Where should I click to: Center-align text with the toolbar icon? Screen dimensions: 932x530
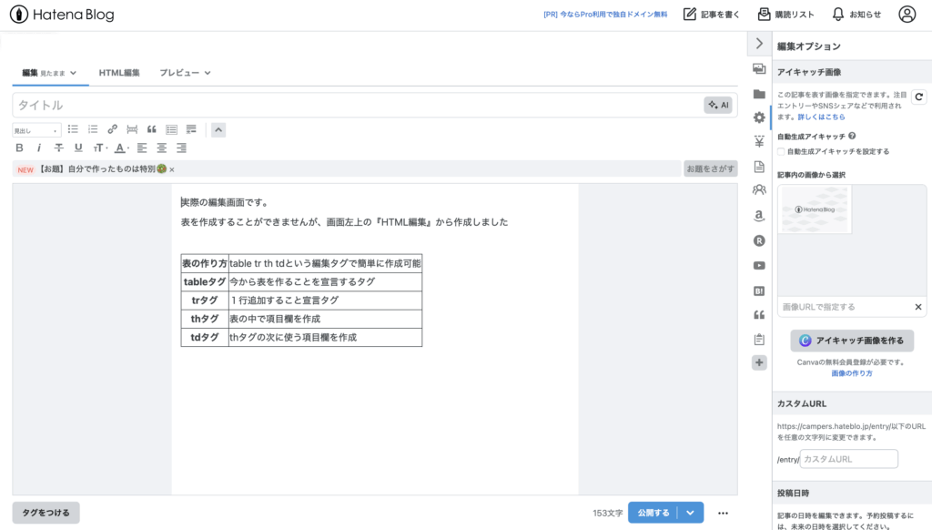tap(162, 148)
